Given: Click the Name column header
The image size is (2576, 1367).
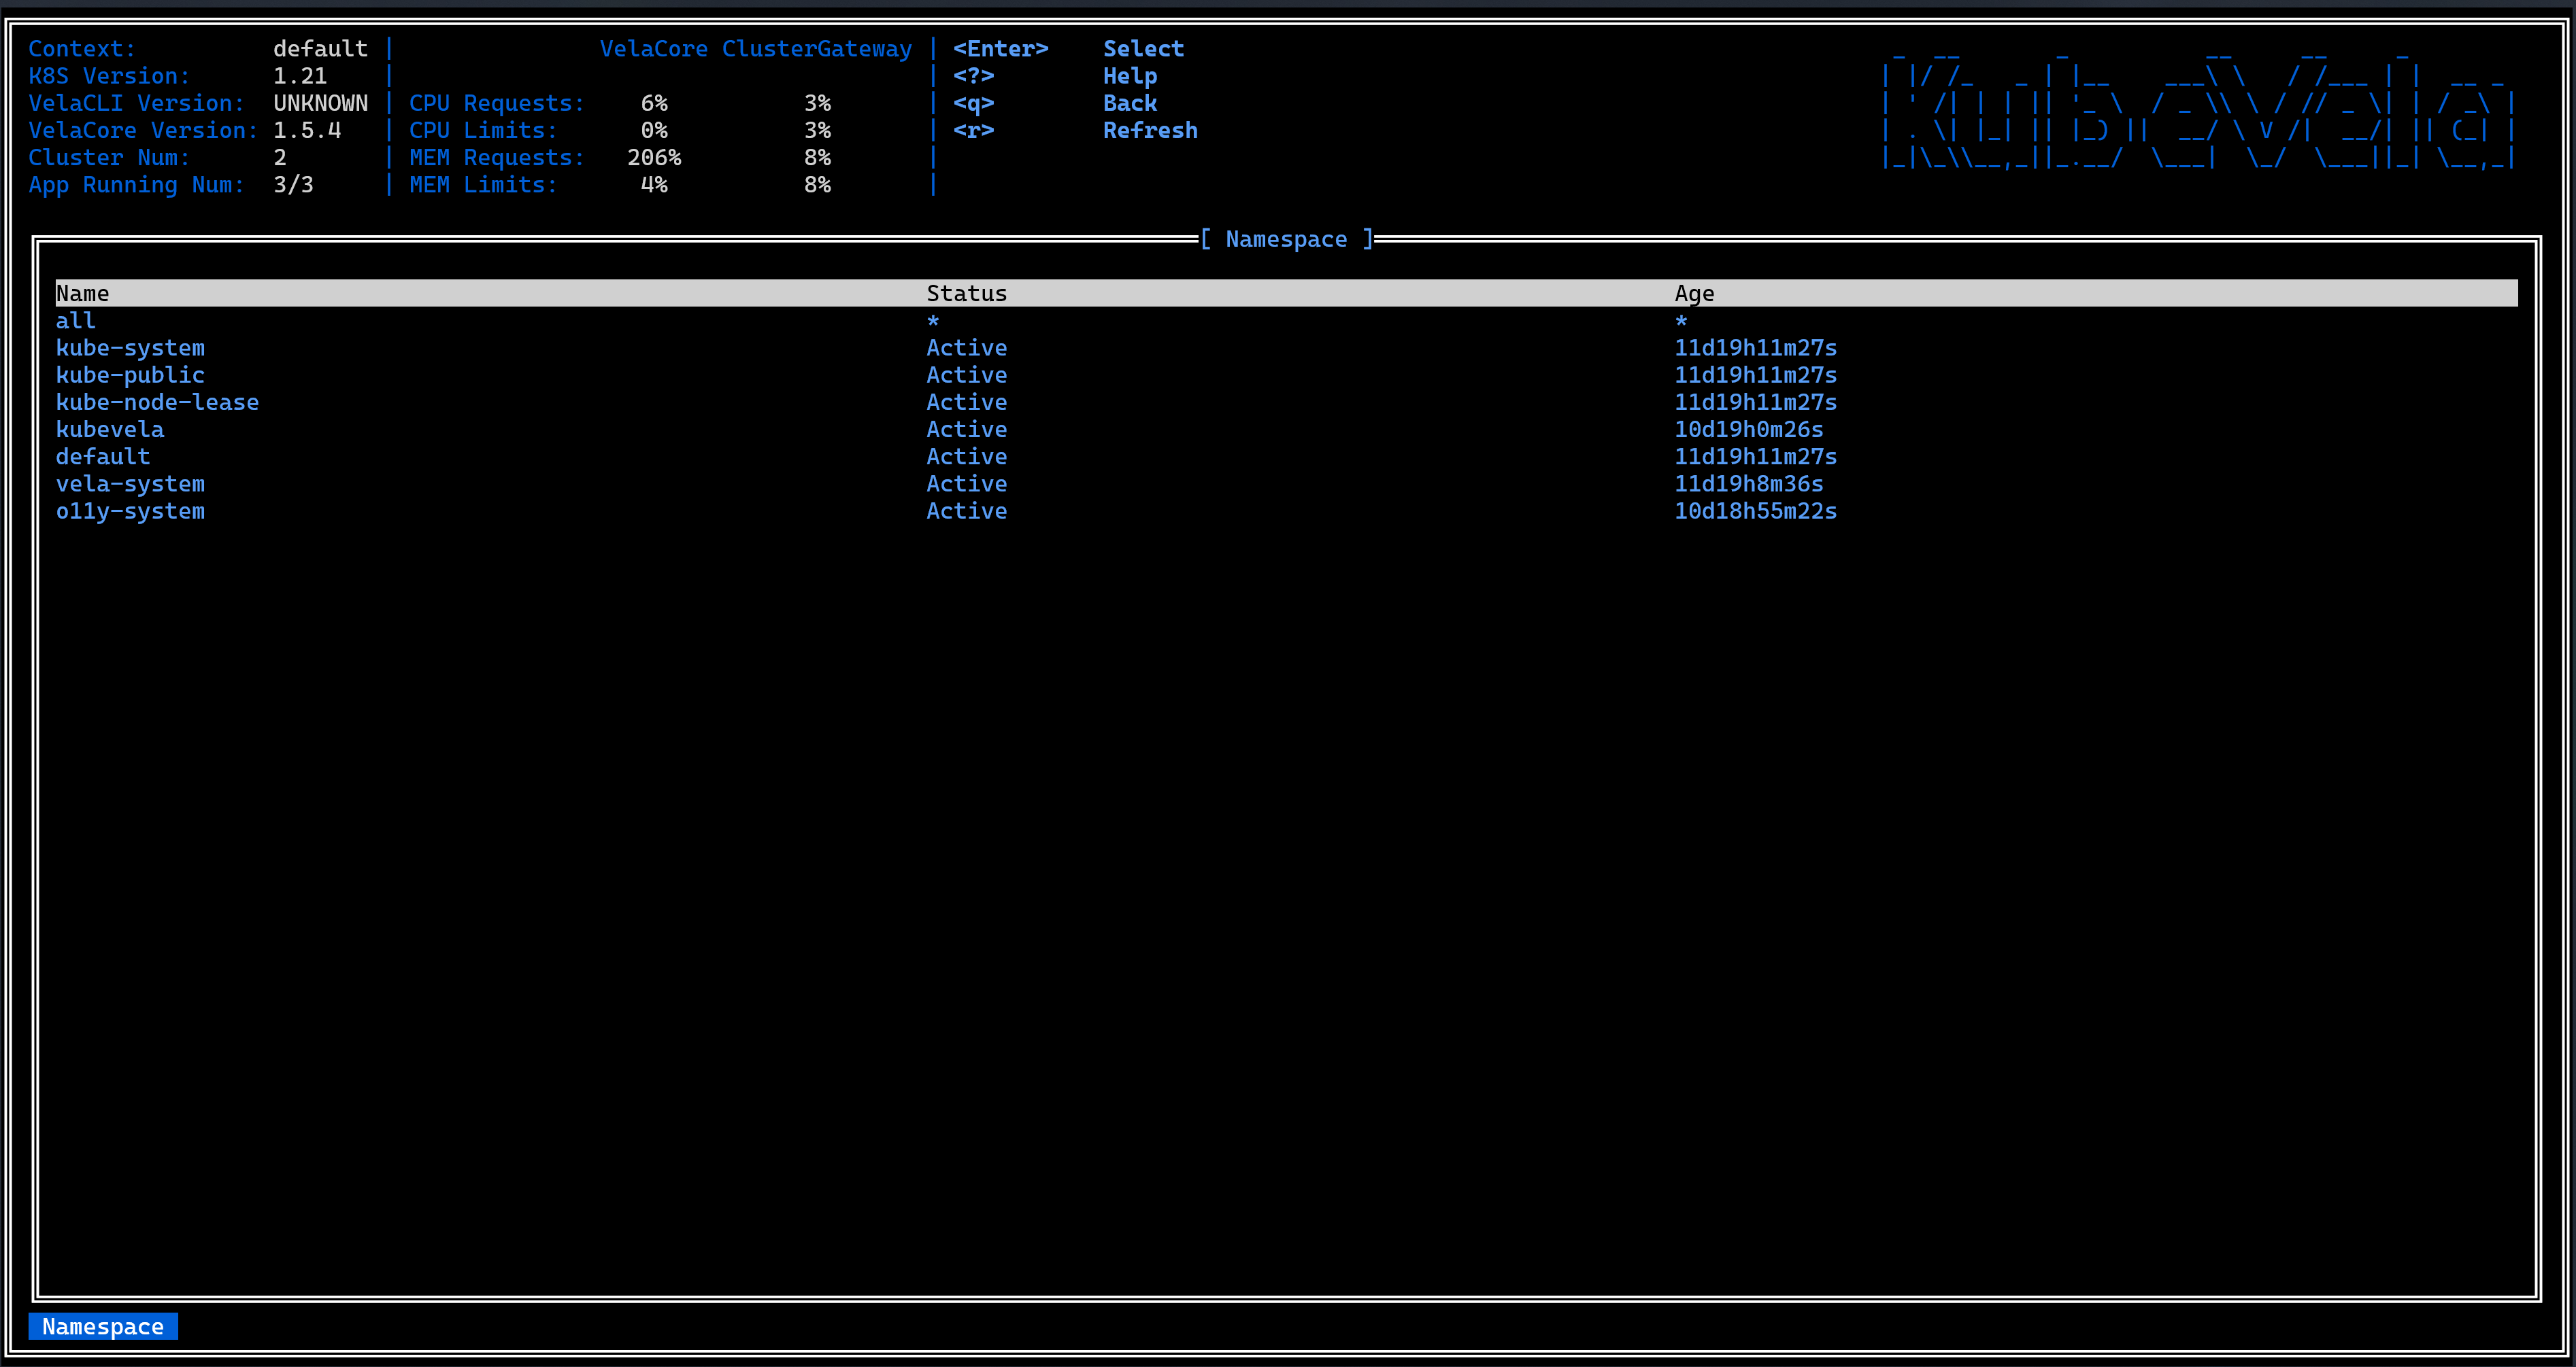Looking at the screenshot, I should pyautogui.click(x=82, y=294).
